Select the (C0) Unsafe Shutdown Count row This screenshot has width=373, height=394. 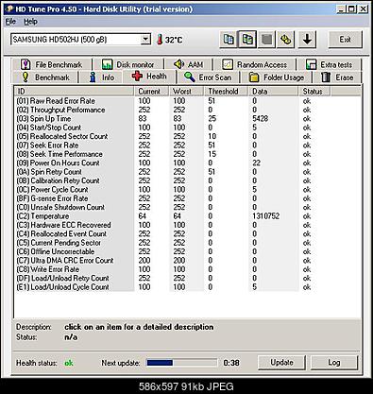(x=188, y=207)
